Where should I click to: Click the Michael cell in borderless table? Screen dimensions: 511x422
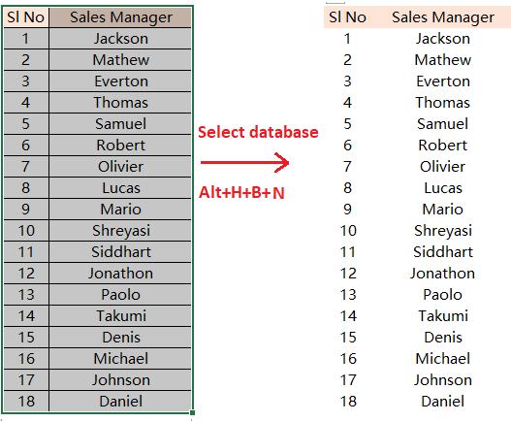pos(442,359)
